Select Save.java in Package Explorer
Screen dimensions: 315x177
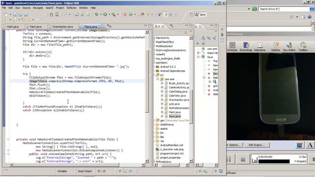pos(175,116)
